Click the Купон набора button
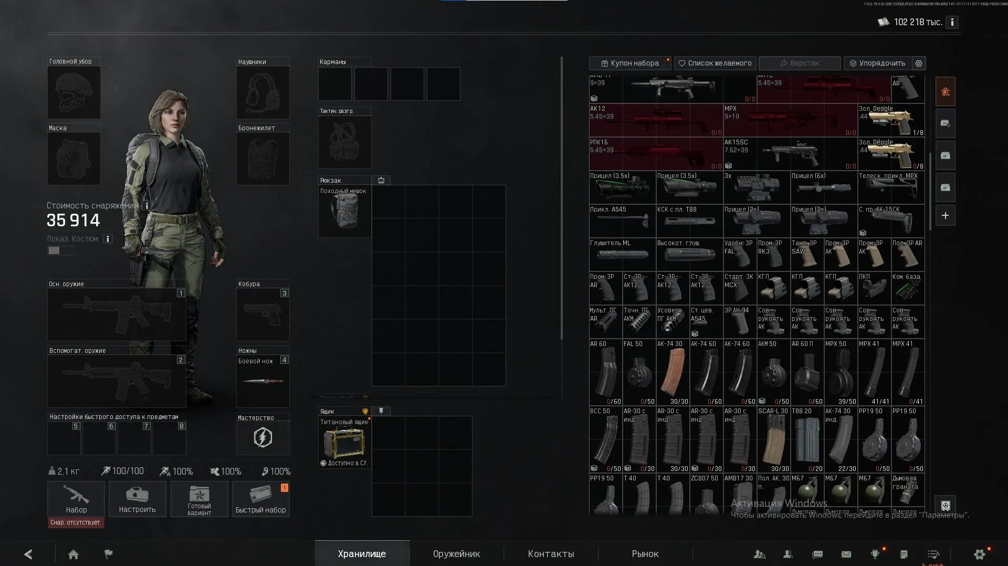Viewport: 1008px width, 566px height. (x=630, y=63)
